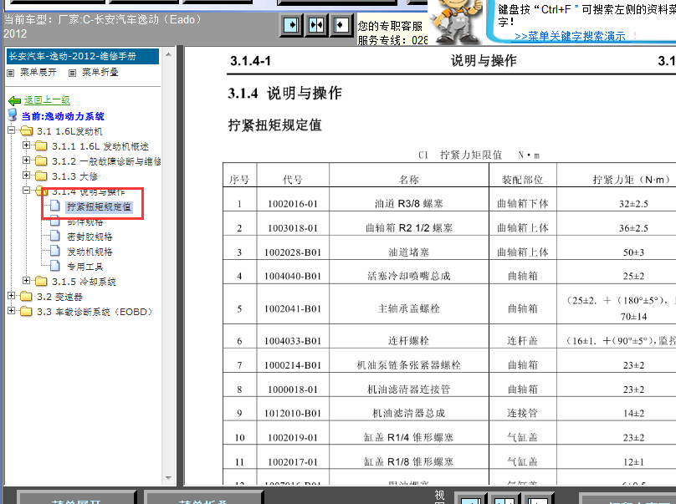The image size is (676, 504).
Task: Click the 发动机规格 document icon
Action: (x=54, y=251)
